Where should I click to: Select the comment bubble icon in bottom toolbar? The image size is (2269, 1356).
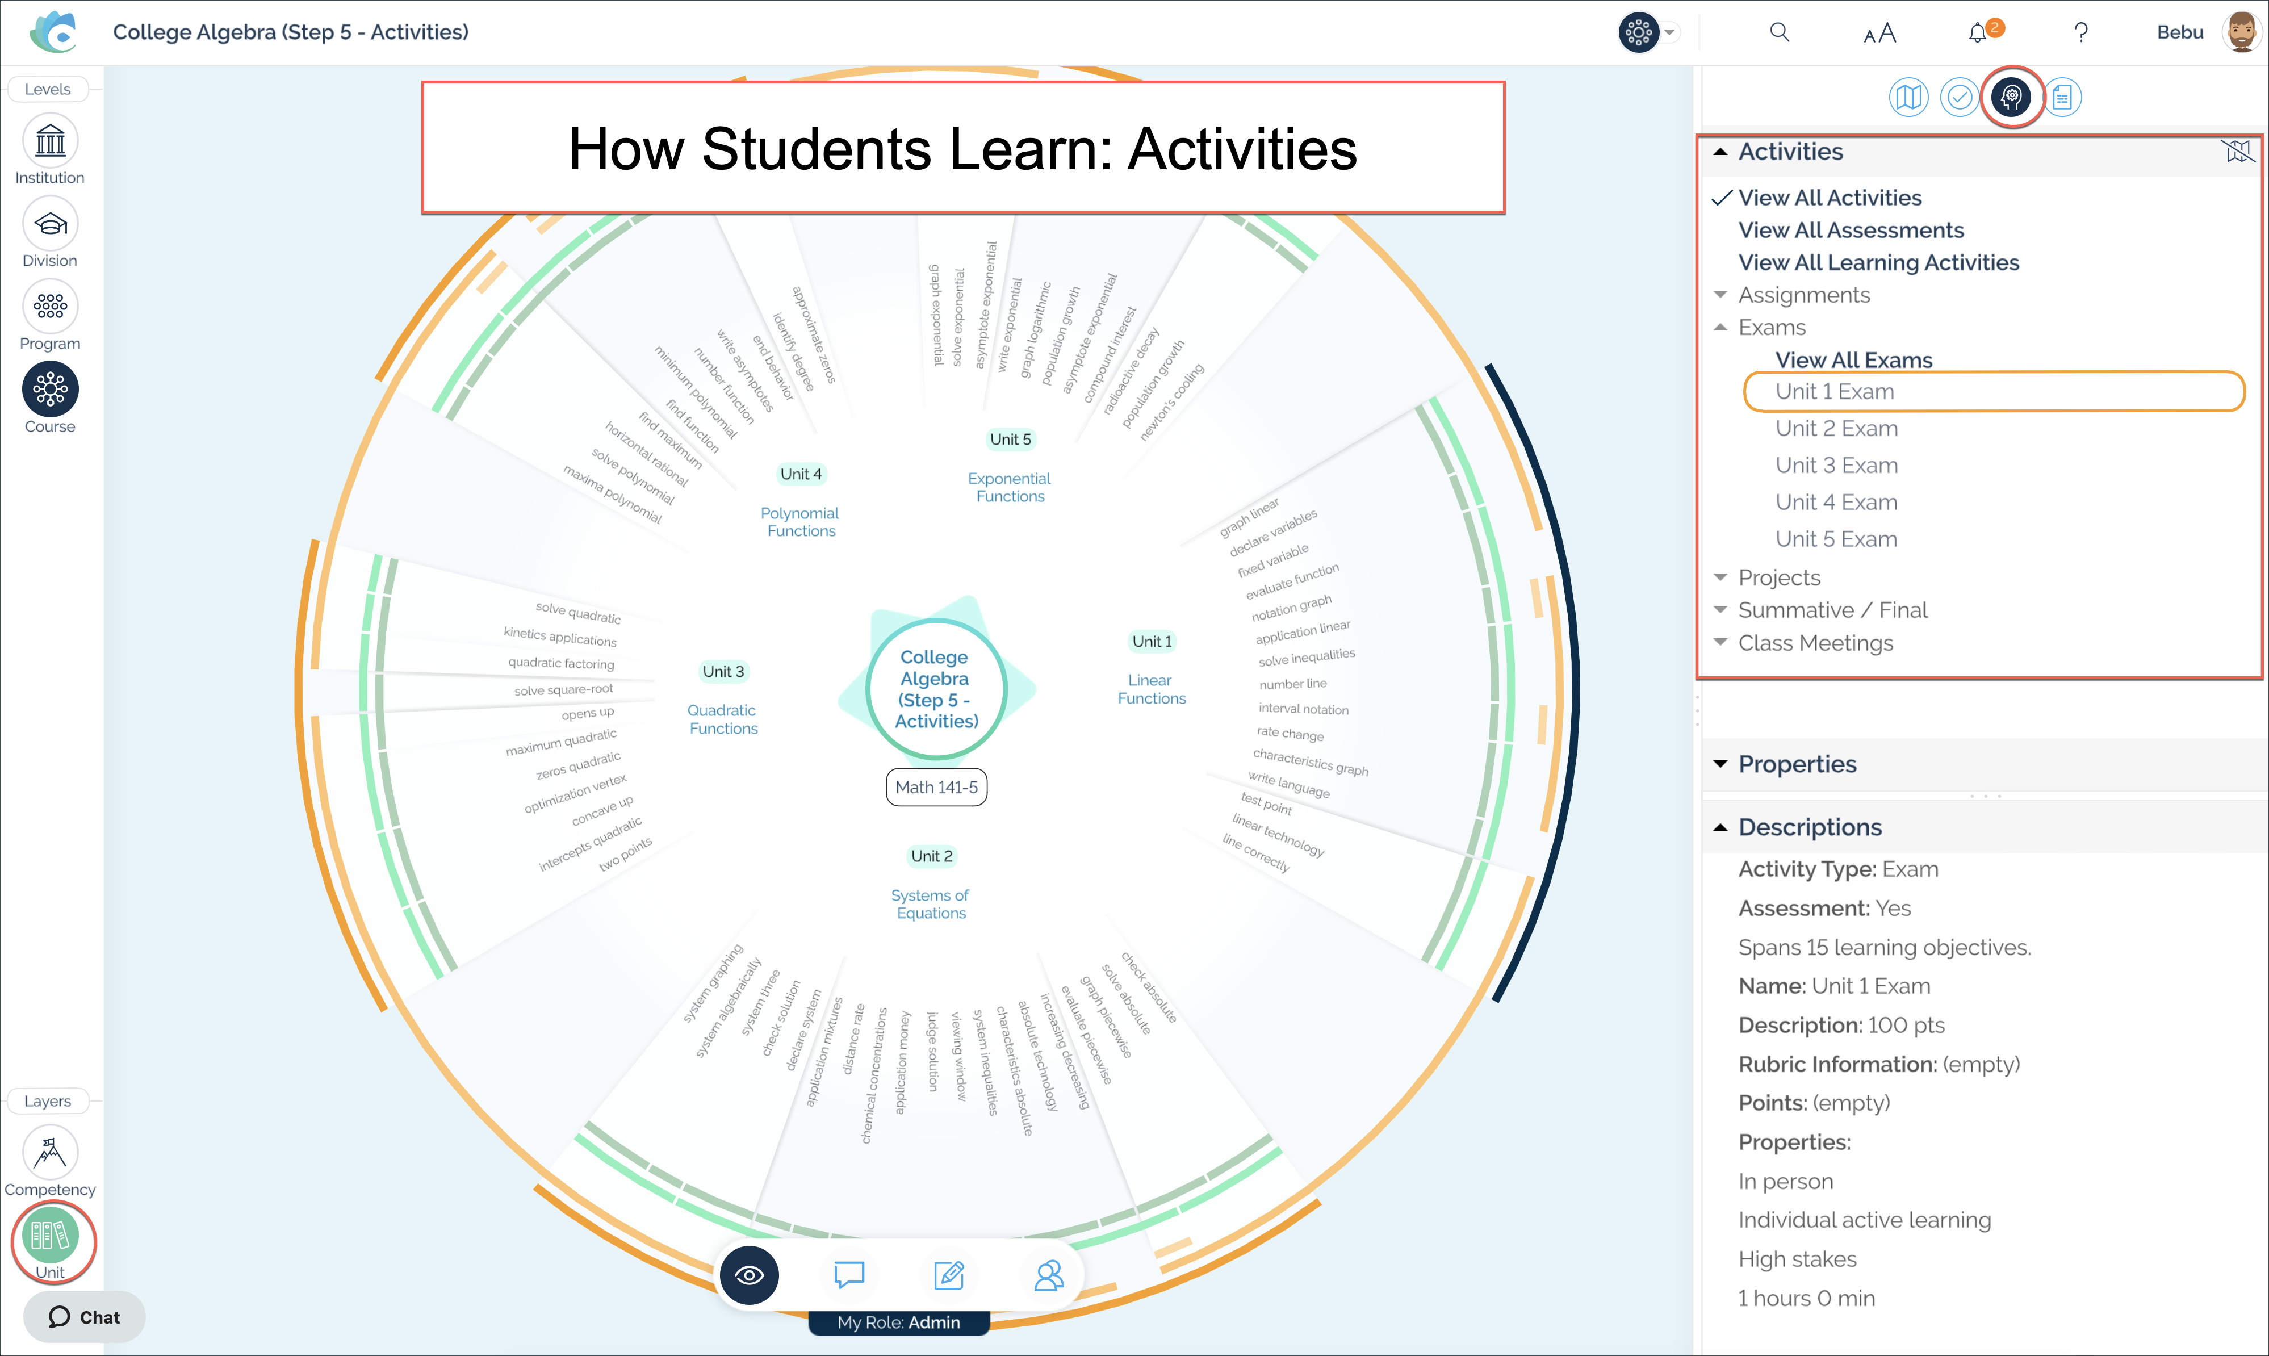[x=849, y=1275]
